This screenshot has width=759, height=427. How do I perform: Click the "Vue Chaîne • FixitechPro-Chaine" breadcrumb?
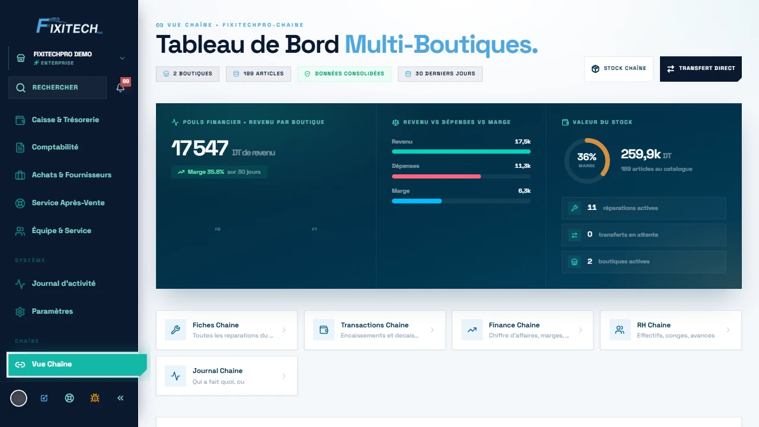pyautogui.click(x=230, y=25)
